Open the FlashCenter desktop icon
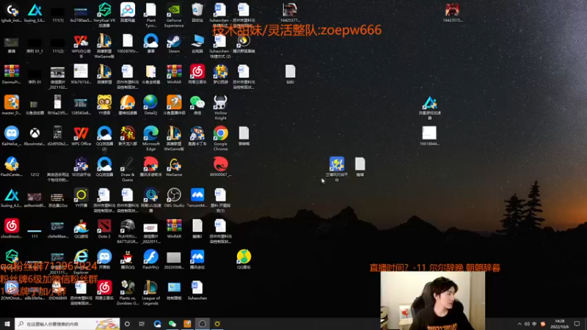587x330 pixels. coord(11,167)
